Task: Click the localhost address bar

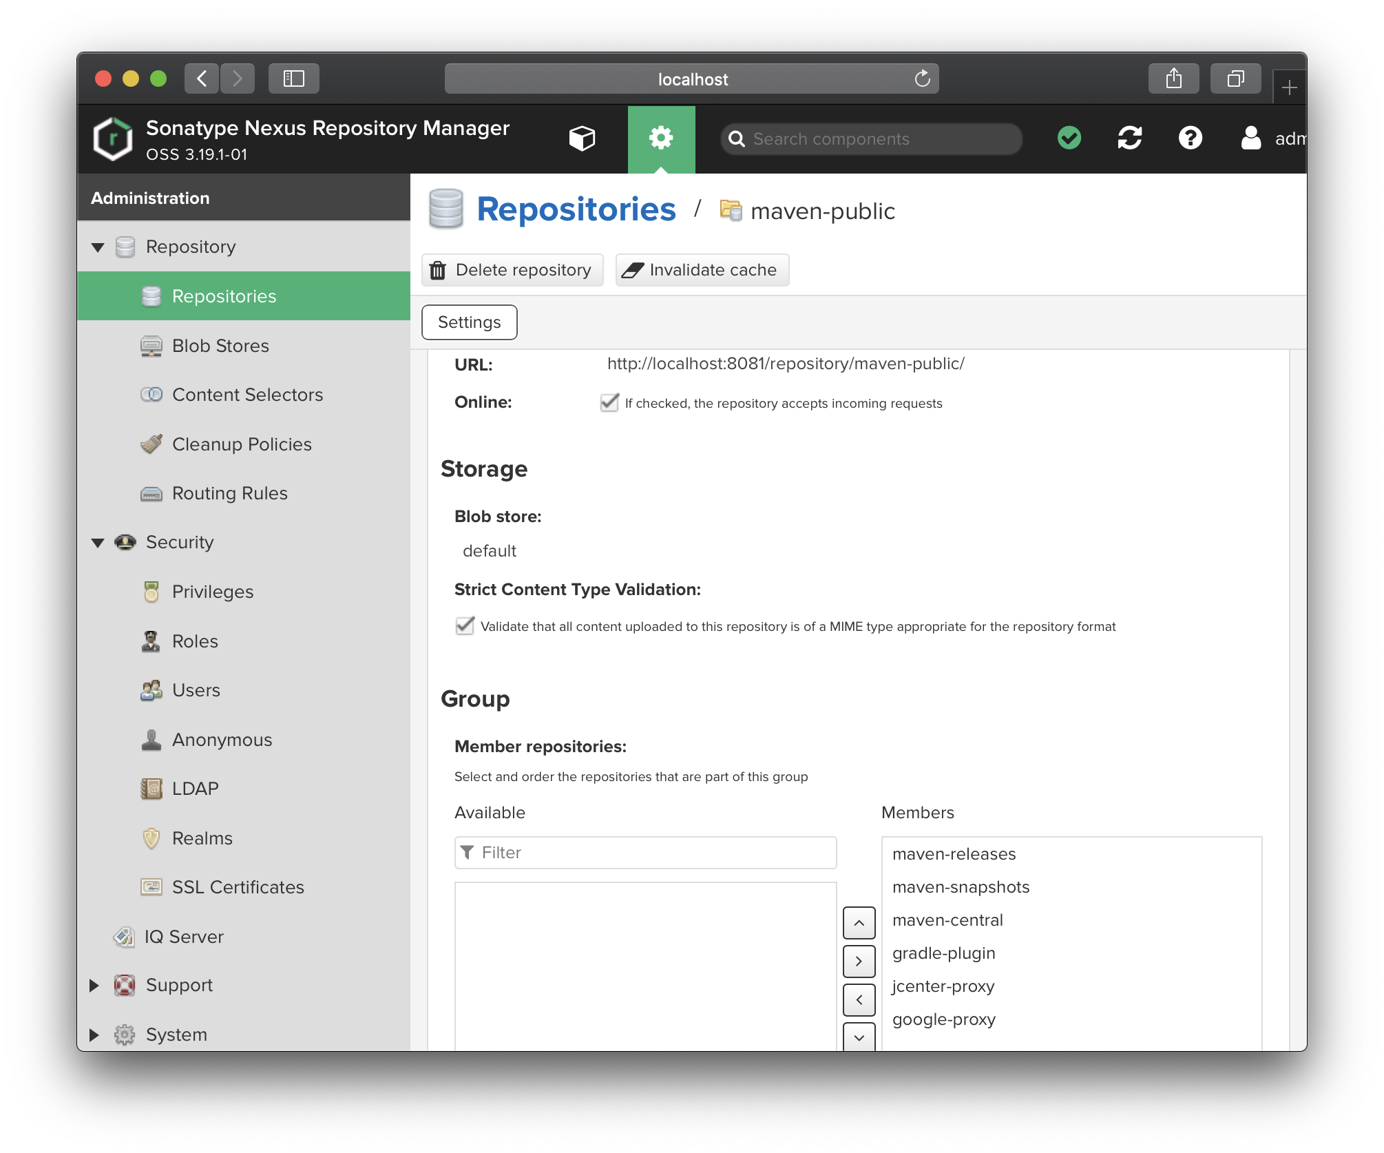Action: [692, 79]
